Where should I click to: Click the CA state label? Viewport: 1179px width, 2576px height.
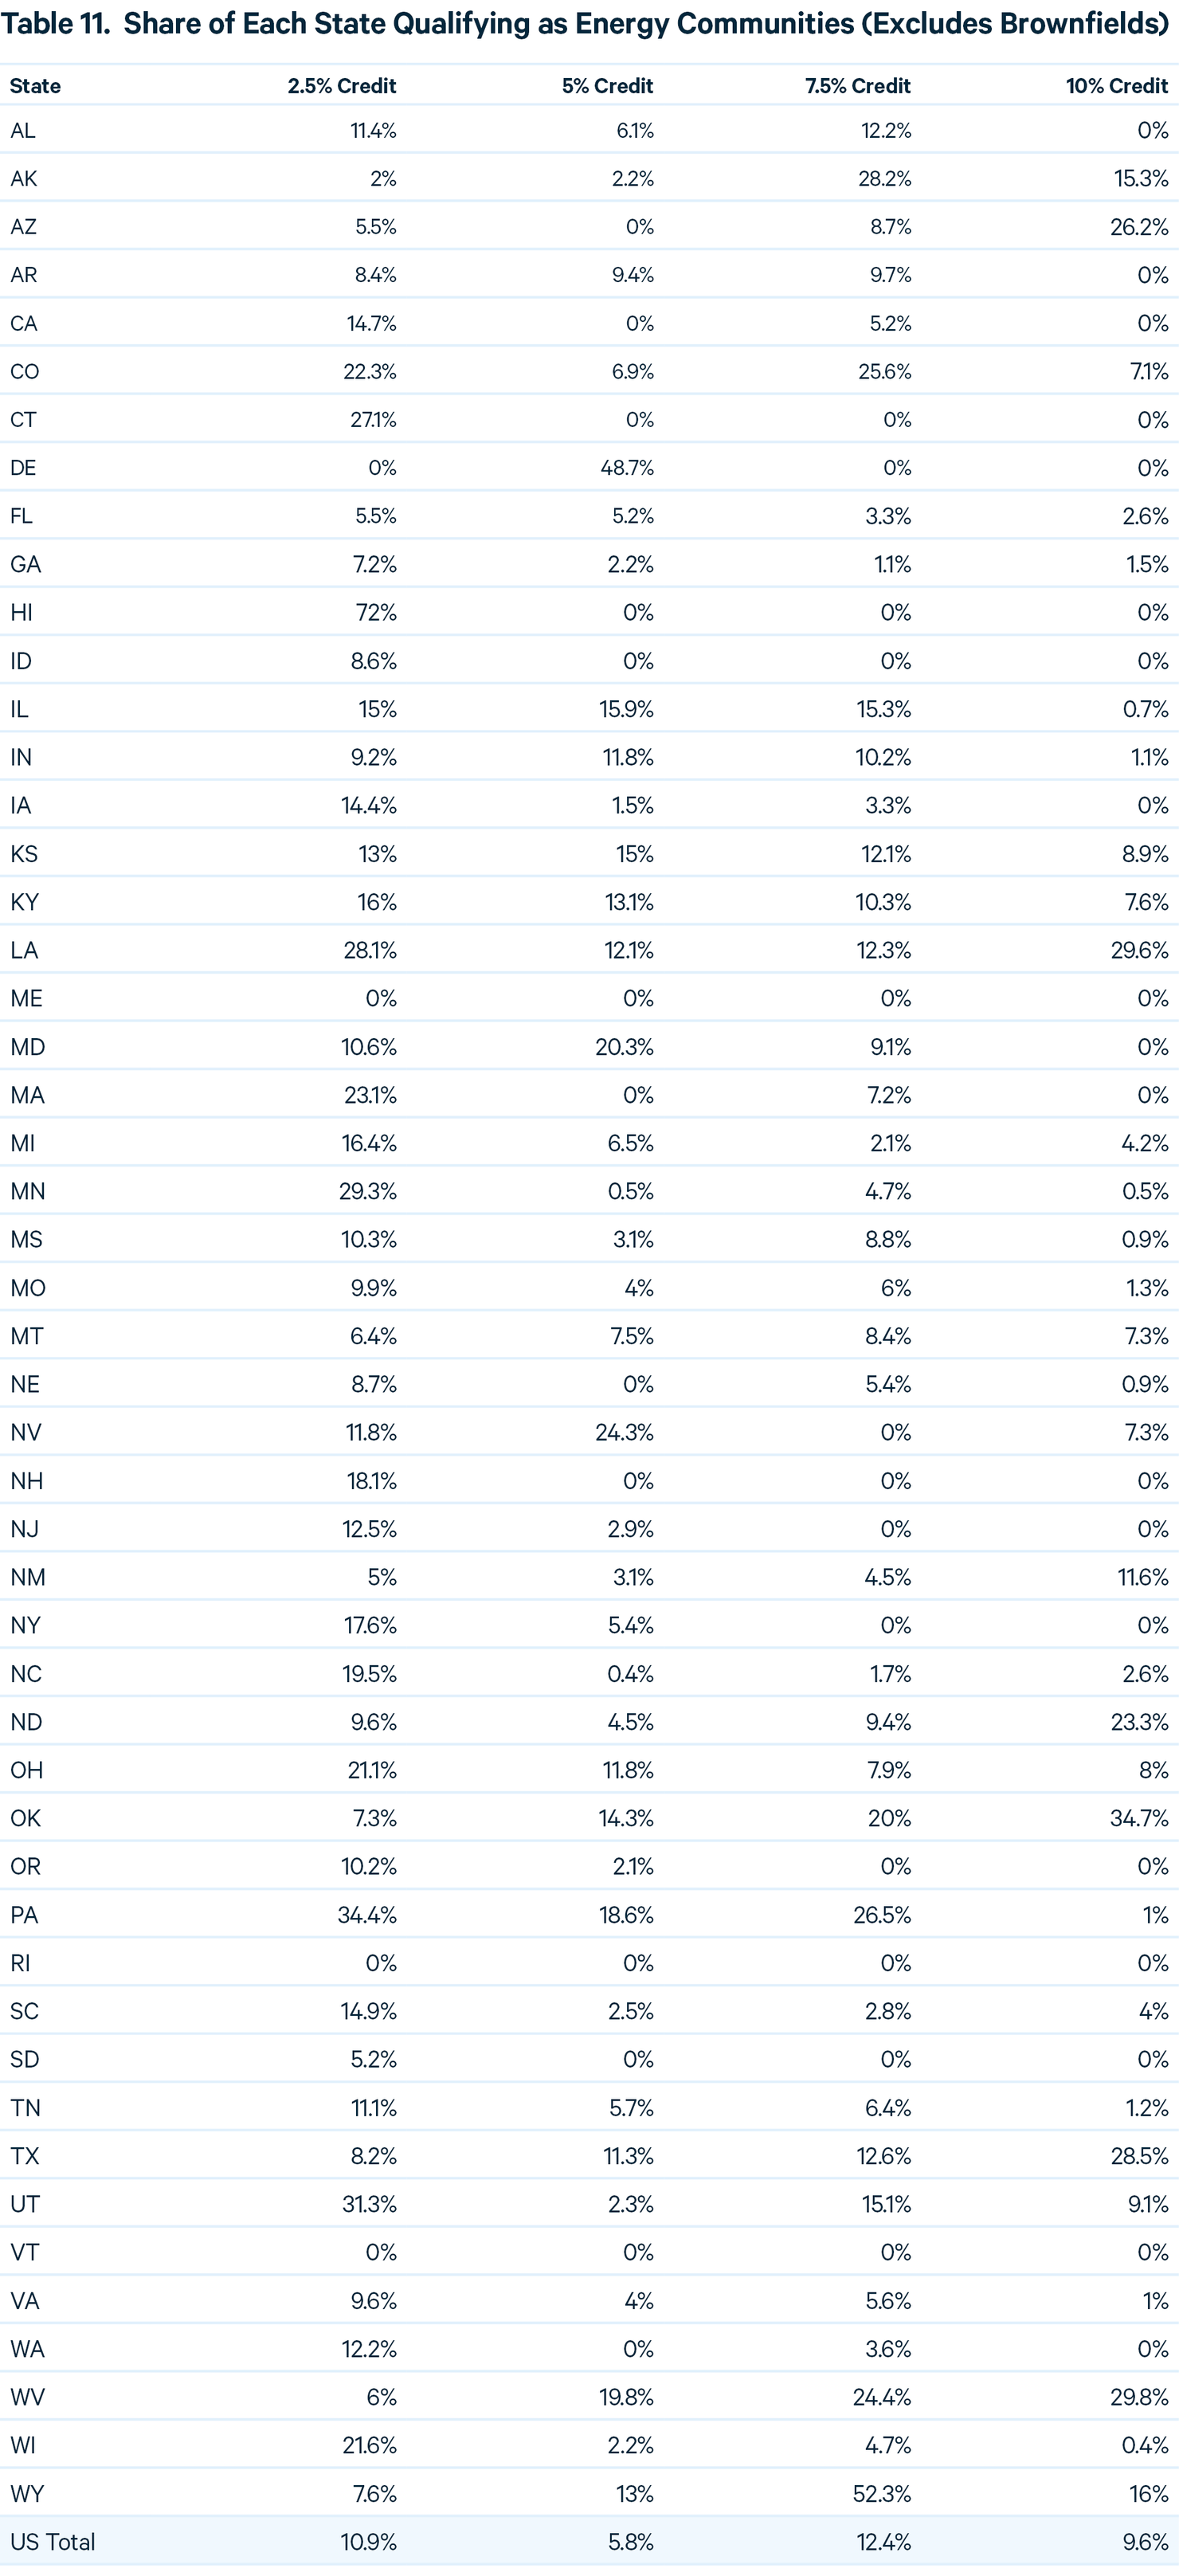coord(24,323)
